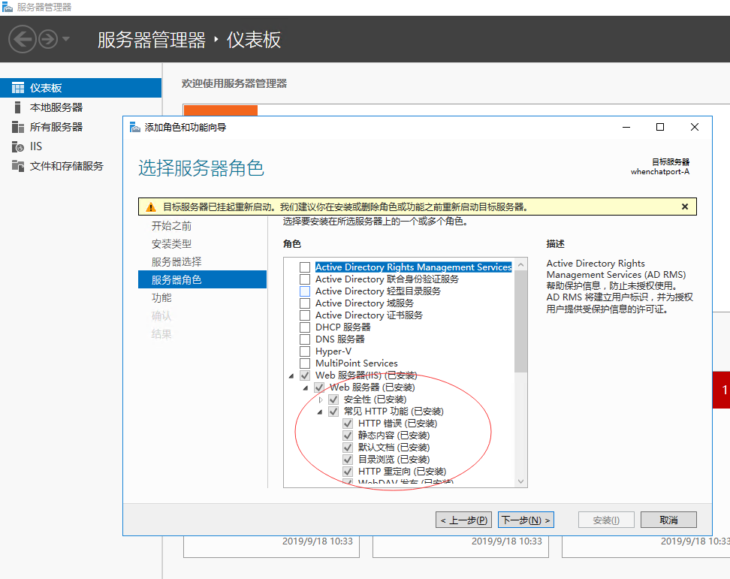Click the 仪表板 grid icon in the sidebar
The width and height of the screenshot is (730, 579).
18,88
